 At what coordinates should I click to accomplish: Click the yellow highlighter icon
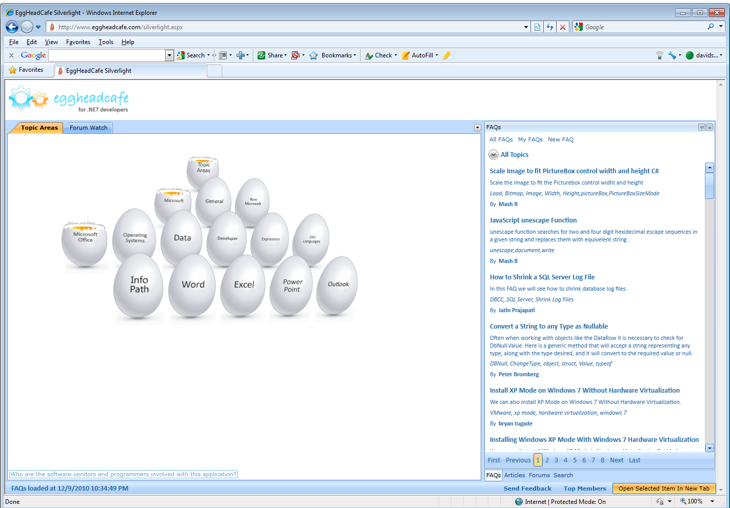[x=447, y=55]
